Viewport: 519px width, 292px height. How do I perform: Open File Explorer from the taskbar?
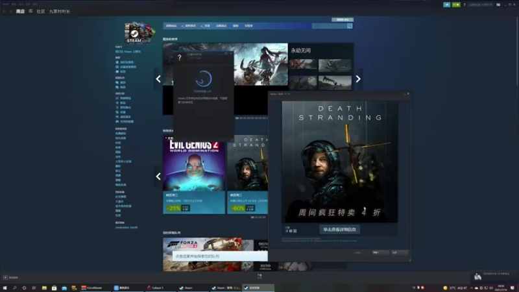click(44, 288)
